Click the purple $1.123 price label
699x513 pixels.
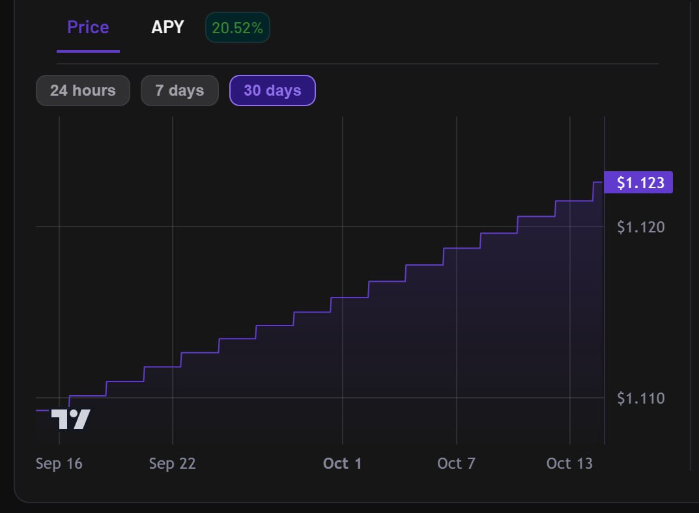638,183
